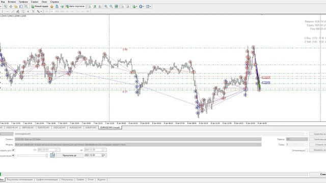Open the Вставка menu
Viewport: 326px width, 183px height.
click(x=12, y=2)
